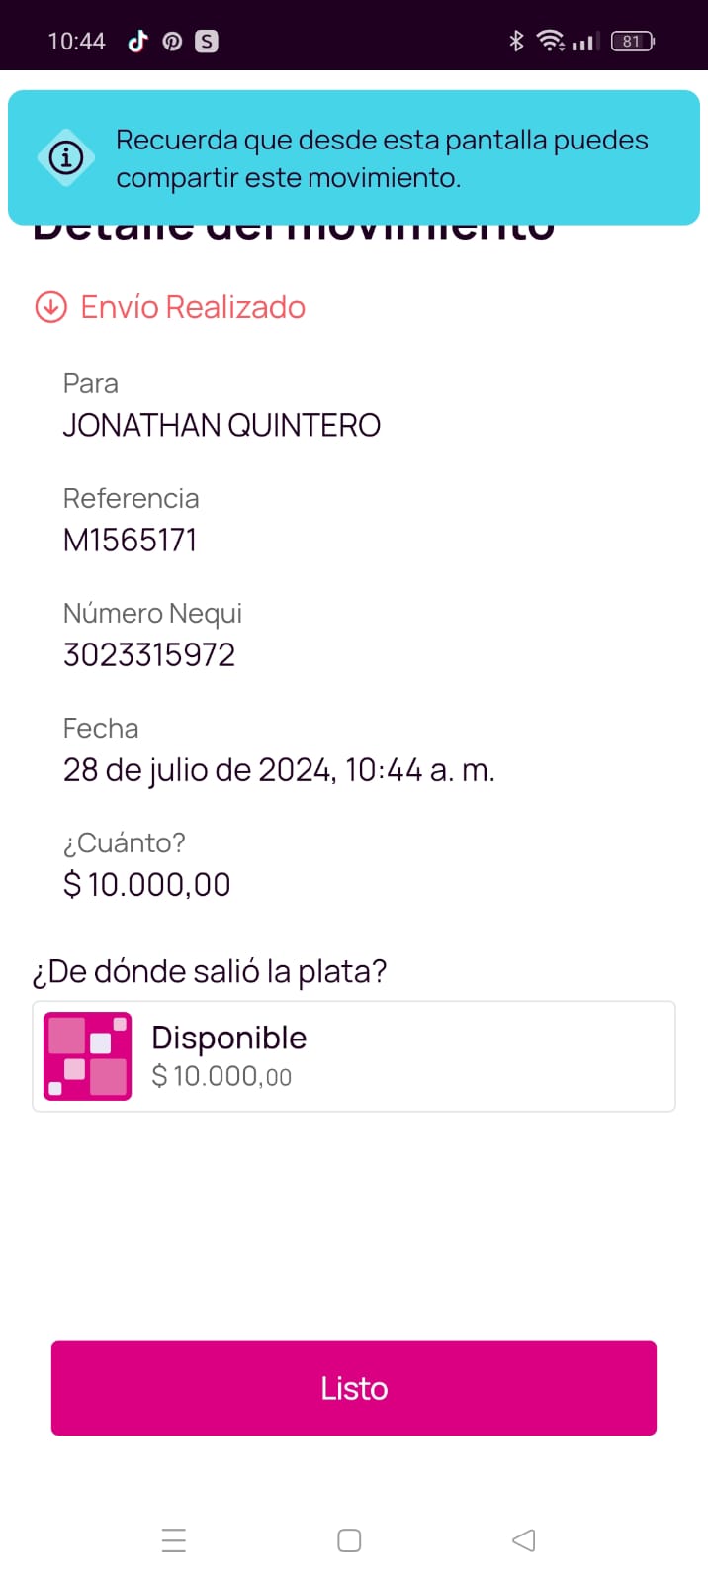This screenshot has height=1584, width=708.
Task: Tap the Wi-Fi signal icon
Action: (x=550, y=41)
